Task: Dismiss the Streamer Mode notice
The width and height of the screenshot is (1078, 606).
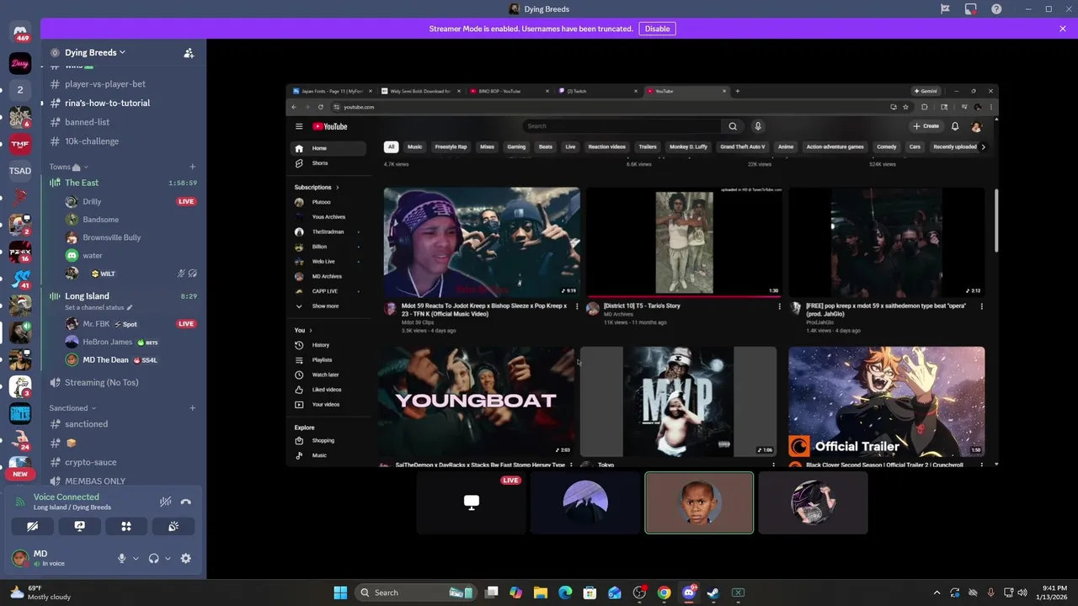Action: pos(1063,29)
